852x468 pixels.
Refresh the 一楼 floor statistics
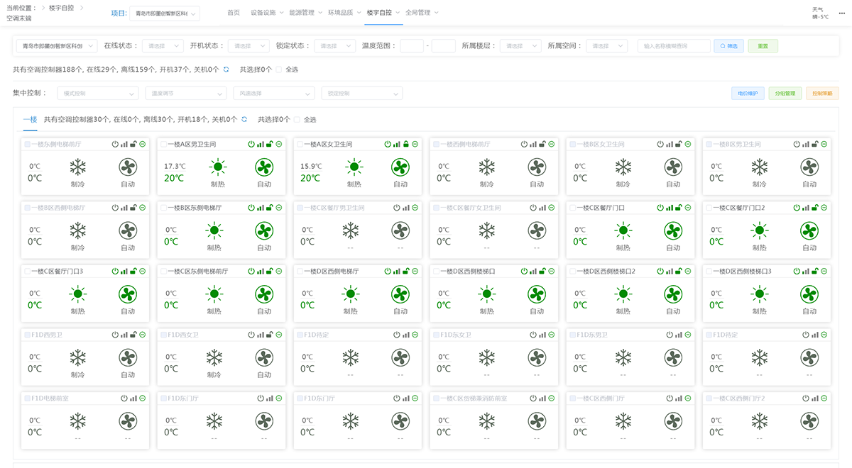tap(244, 120)
